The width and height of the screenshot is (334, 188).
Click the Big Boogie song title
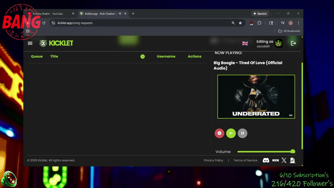pos(248,65)
